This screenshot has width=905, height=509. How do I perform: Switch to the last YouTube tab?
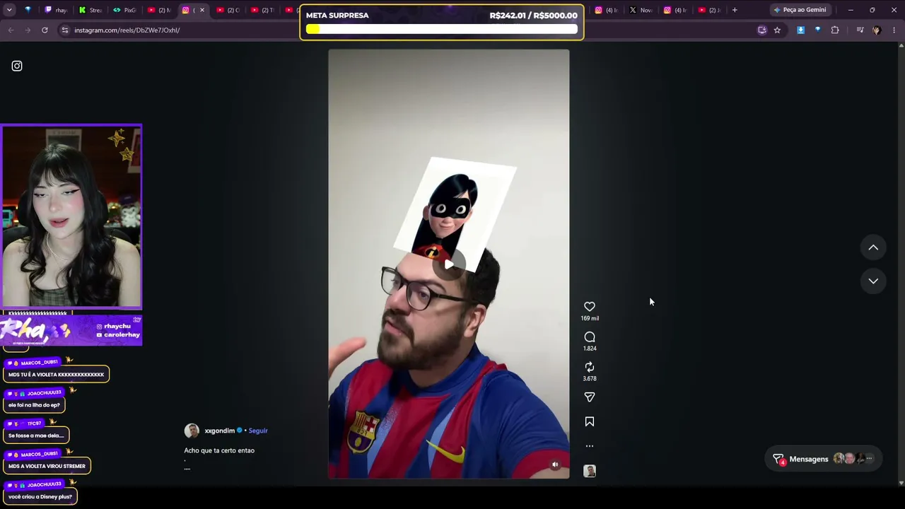709,10
